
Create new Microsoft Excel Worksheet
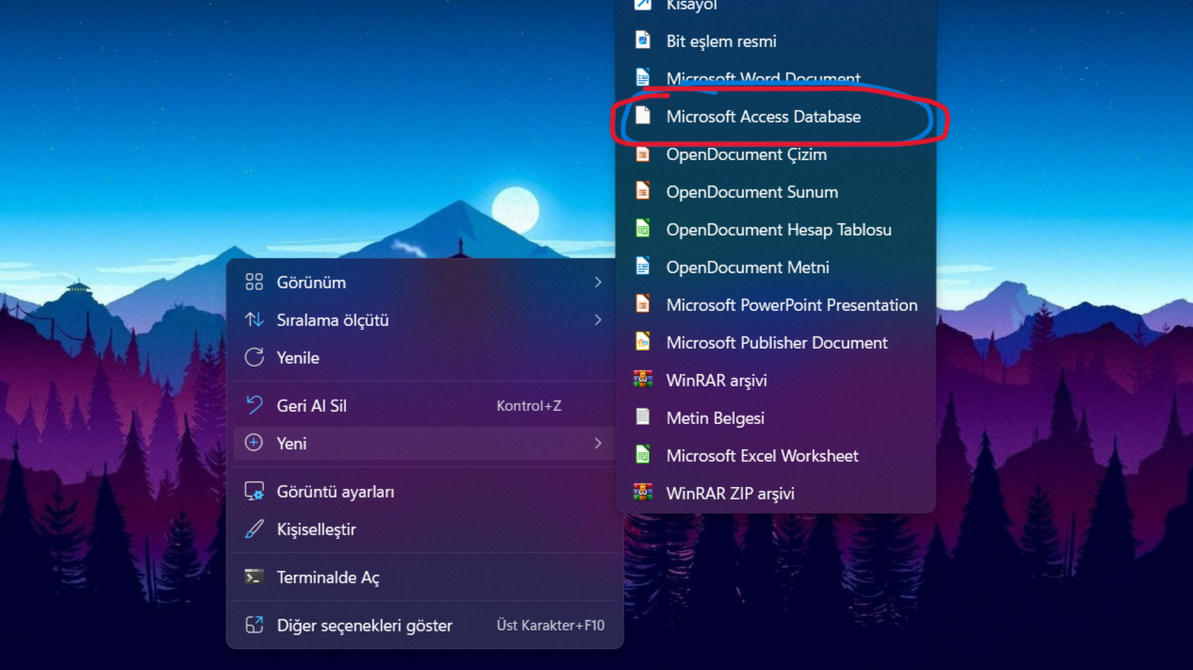[x=775, y=456]
